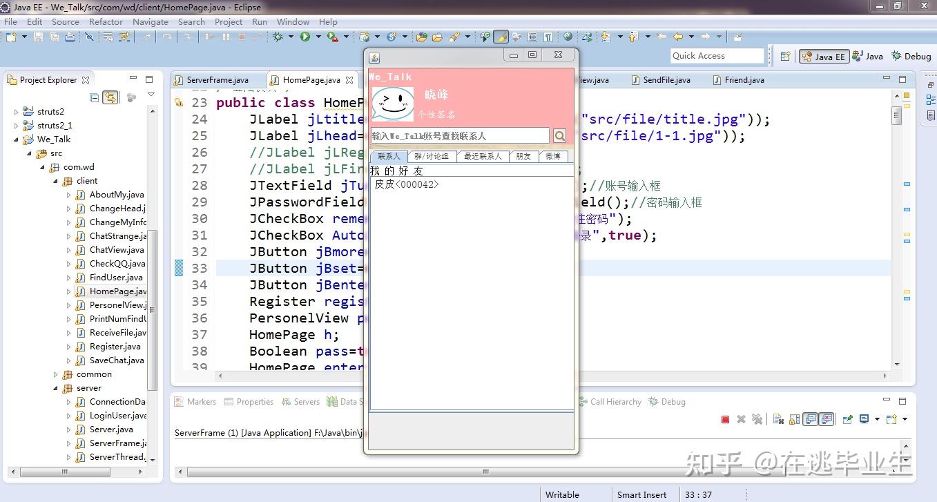937x502 pixels.
Task: Toggle Link with Editor in Project Explorer
Action: [110, 98]
